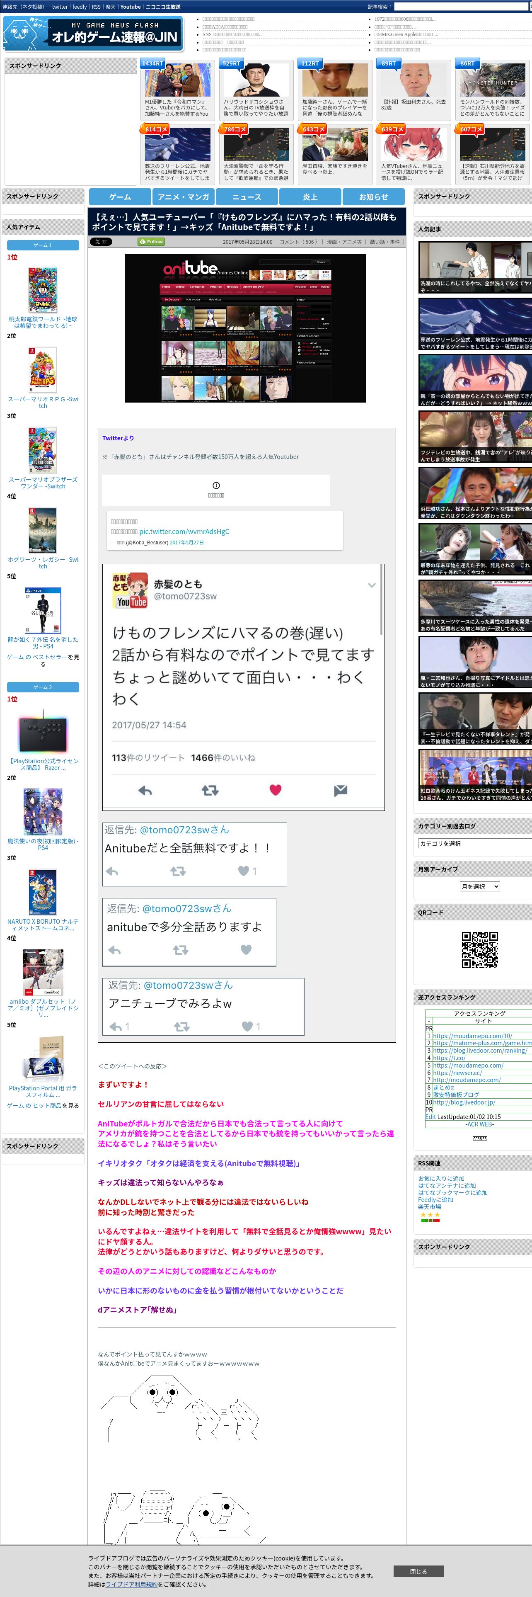Click retweet icon on アニチューブでみろよw reply

coord(181,1027)
